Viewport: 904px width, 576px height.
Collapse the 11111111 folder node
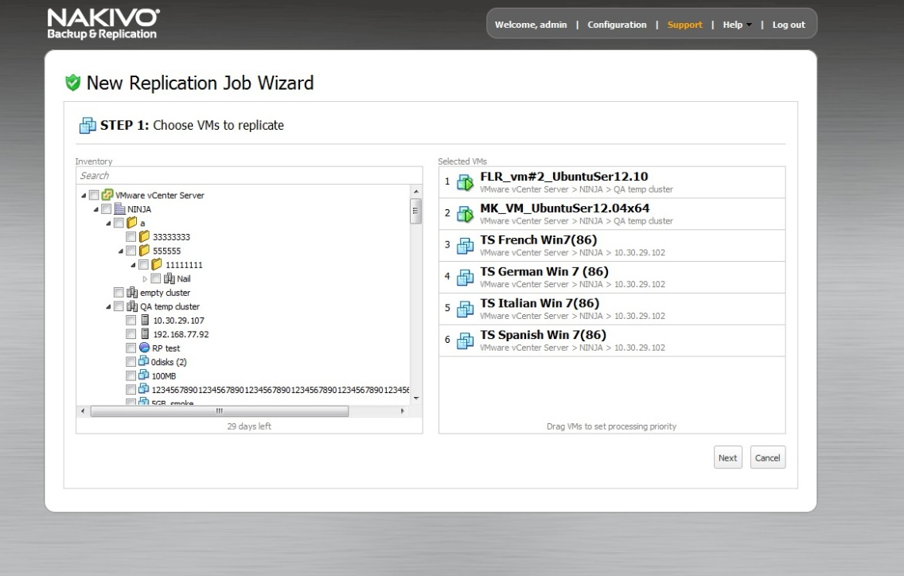[133, 265]
